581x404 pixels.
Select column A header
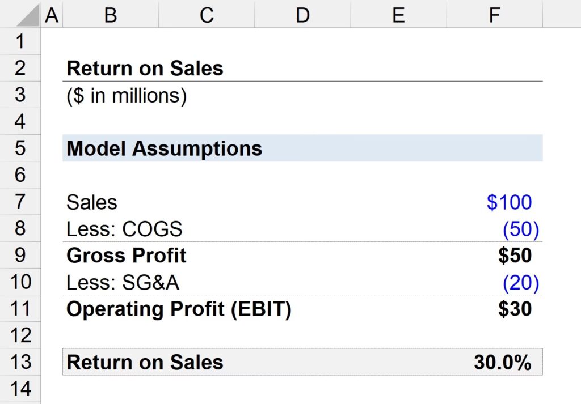(x=52, y=15)
